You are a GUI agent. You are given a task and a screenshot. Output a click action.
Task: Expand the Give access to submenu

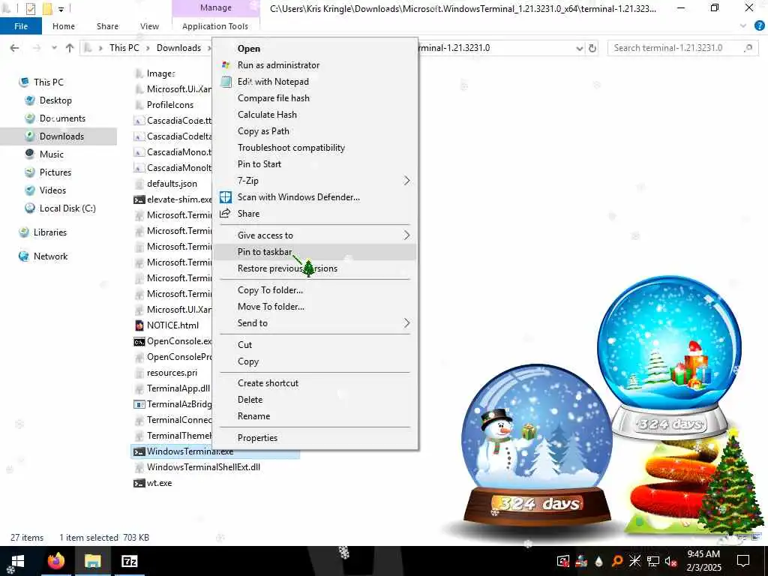[x=316, y=235]
